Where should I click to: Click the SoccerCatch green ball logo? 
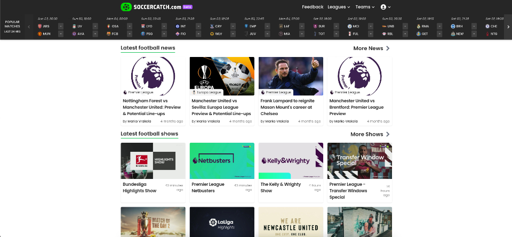click(x=126, y=7)
